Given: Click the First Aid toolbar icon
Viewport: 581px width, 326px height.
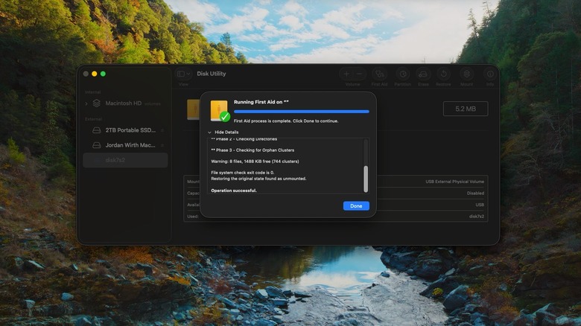Looking at the screenshot, I should pos(379,74).
